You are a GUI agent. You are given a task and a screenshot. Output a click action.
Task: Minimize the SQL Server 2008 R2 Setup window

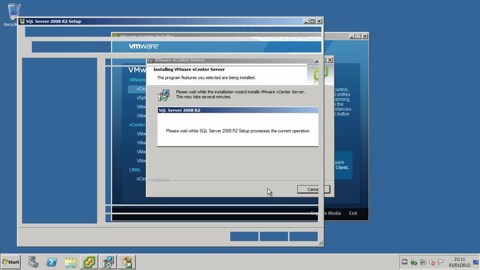coord(306,21)
